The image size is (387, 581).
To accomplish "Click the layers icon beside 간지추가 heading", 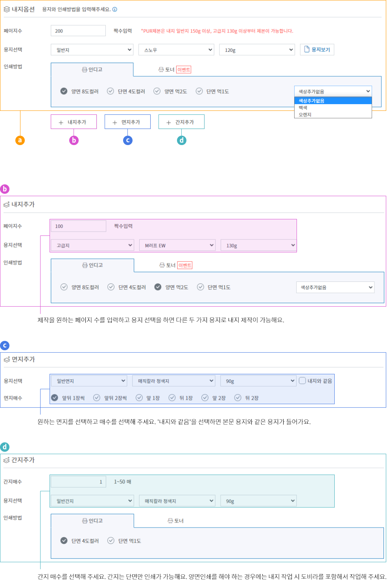I will (x=6, y=460).
